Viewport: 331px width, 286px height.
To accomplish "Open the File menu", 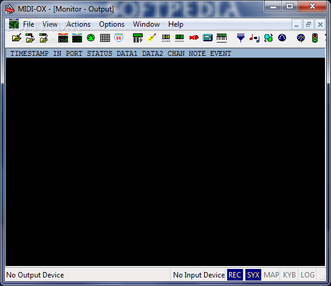I will pos(29,24).
